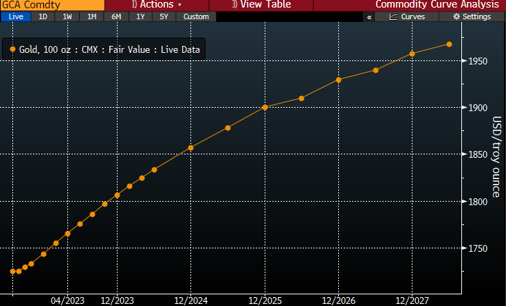The width and height of the screenshot is (506, 306).
Task: Click the USD/troy ounce axis title
Action: click(496, 156)
